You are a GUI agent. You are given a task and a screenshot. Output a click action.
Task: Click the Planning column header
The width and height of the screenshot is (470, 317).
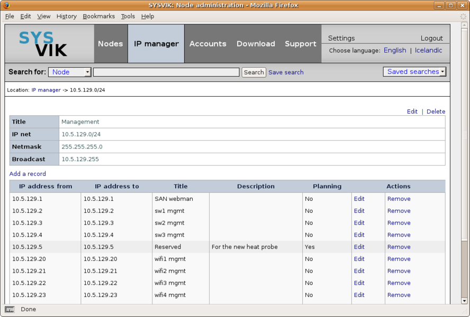coord(327,186)
